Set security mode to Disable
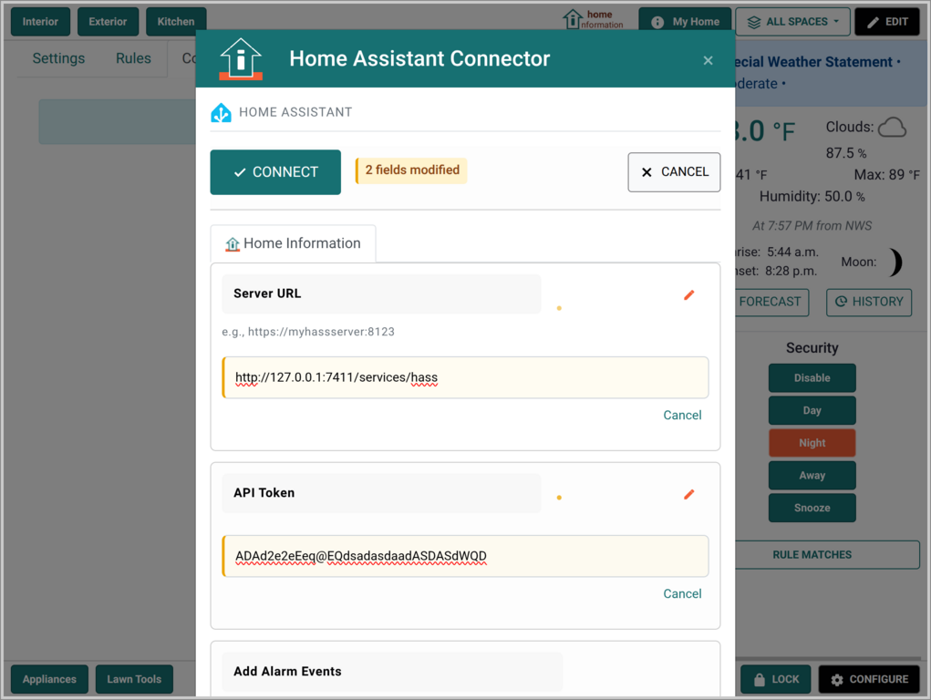The height and width of the screenshot is (700, 931). (x=812, y=378)
